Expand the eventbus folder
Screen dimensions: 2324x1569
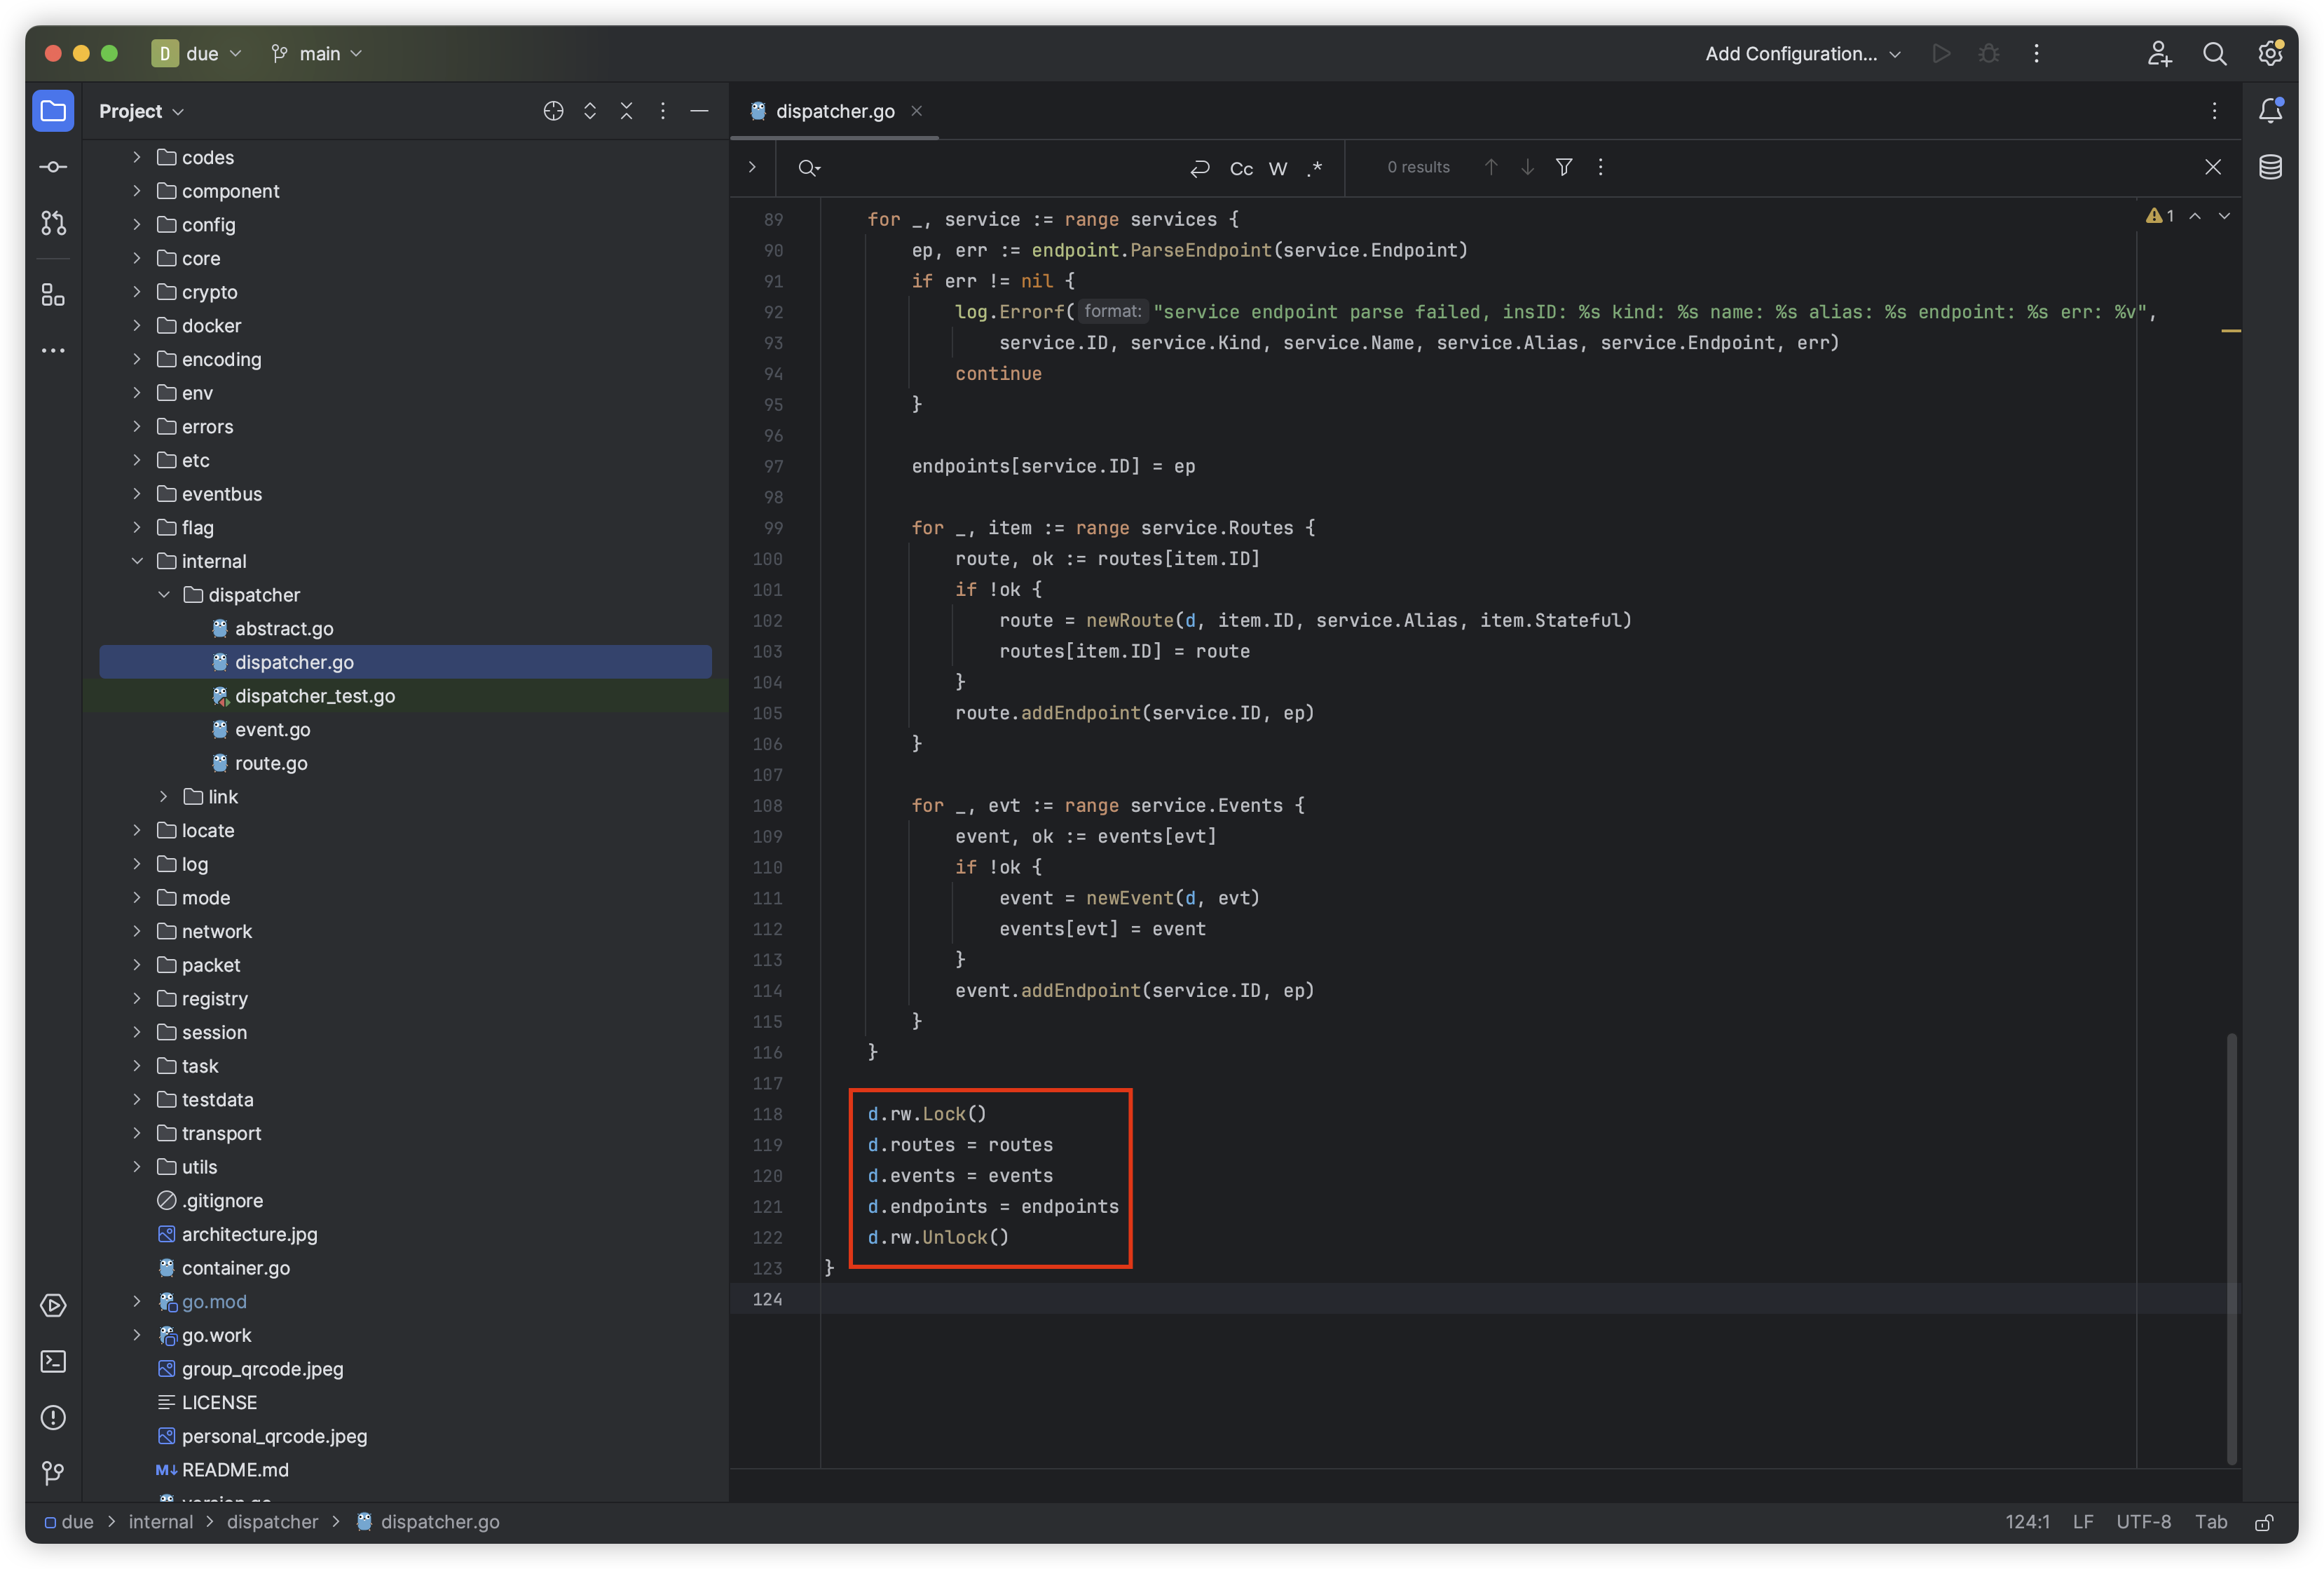click(137, 494)
